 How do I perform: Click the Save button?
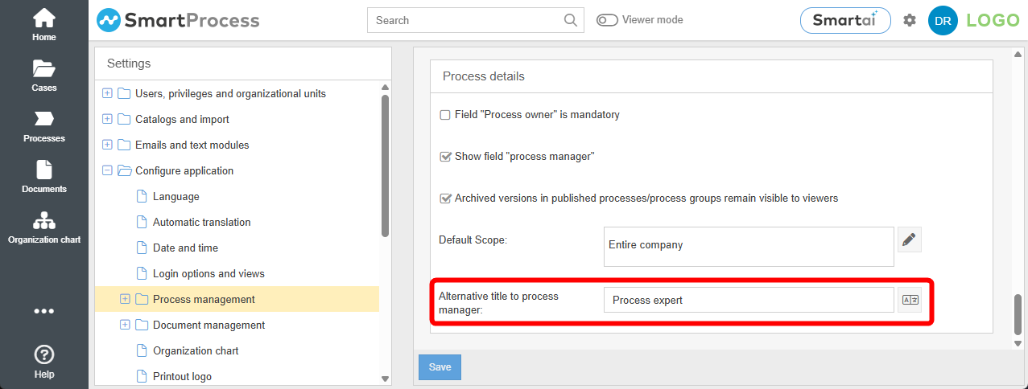[x=440, y=367]
